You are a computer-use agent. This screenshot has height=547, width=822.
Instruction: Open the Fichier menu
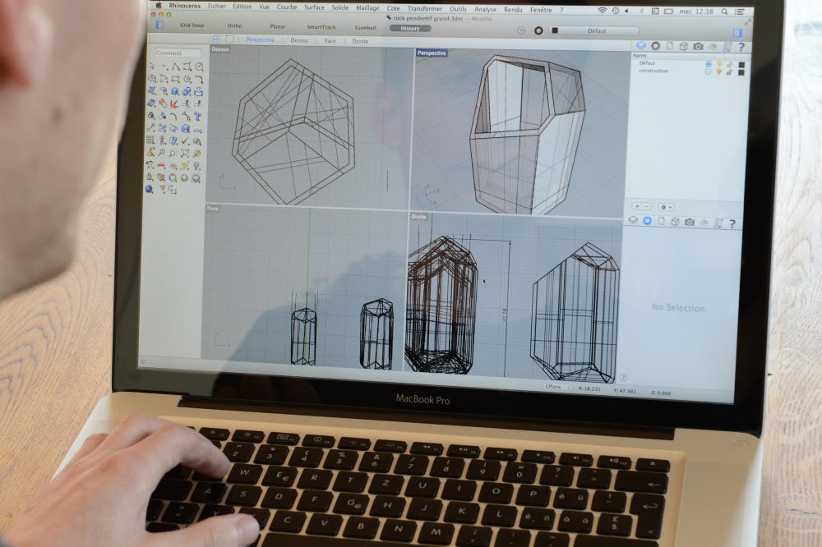(216, 7)
